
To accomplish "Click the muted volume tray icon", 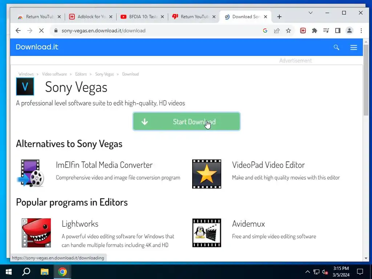I will point(325,272).
